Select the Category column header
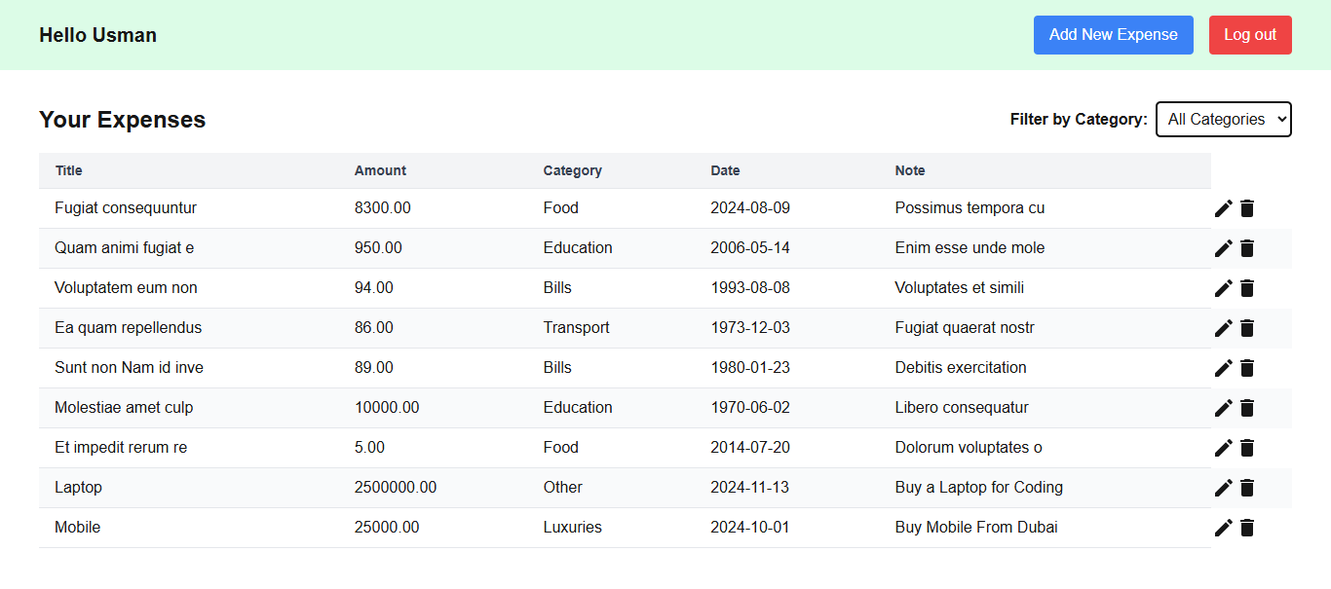 coord(572,170)
